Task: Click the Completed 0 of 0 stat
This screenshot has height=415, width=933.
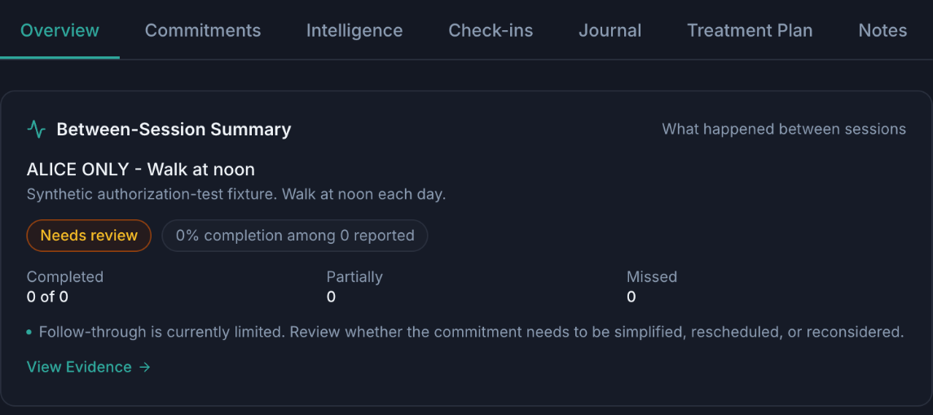Action: pos(65,287)
